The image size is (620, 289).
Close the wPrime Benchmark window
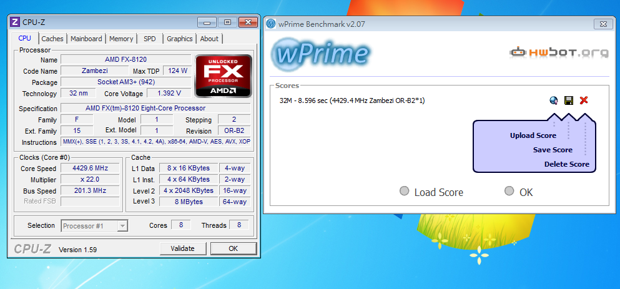pos(604,24)
